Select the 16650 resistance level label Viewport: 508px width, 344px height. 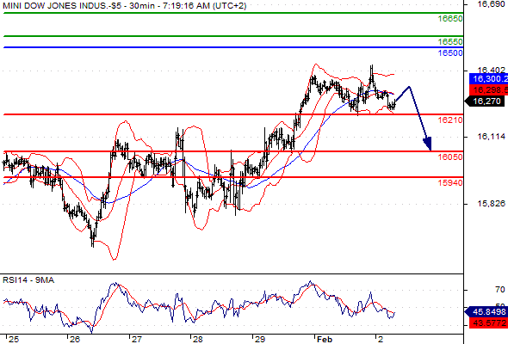[450, 19]
